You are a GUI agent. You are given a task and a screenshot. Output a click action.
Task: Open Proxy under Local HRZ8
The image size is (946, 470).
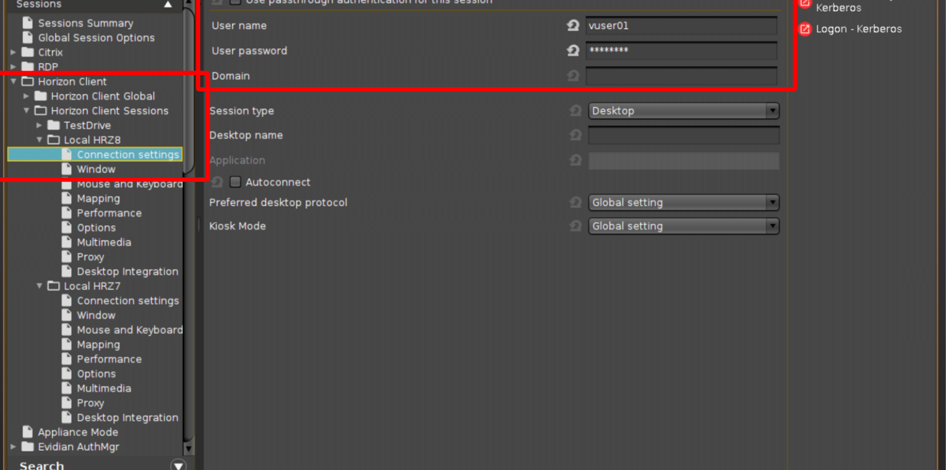(90, 257)
